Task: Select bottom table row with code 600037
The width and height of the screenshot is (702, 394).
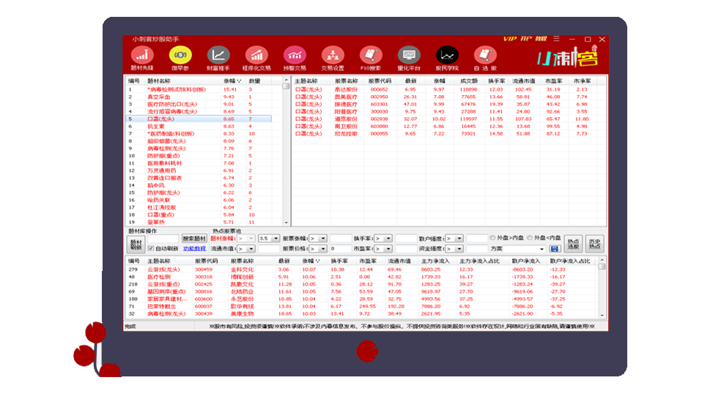Action: tap(362, 306)
